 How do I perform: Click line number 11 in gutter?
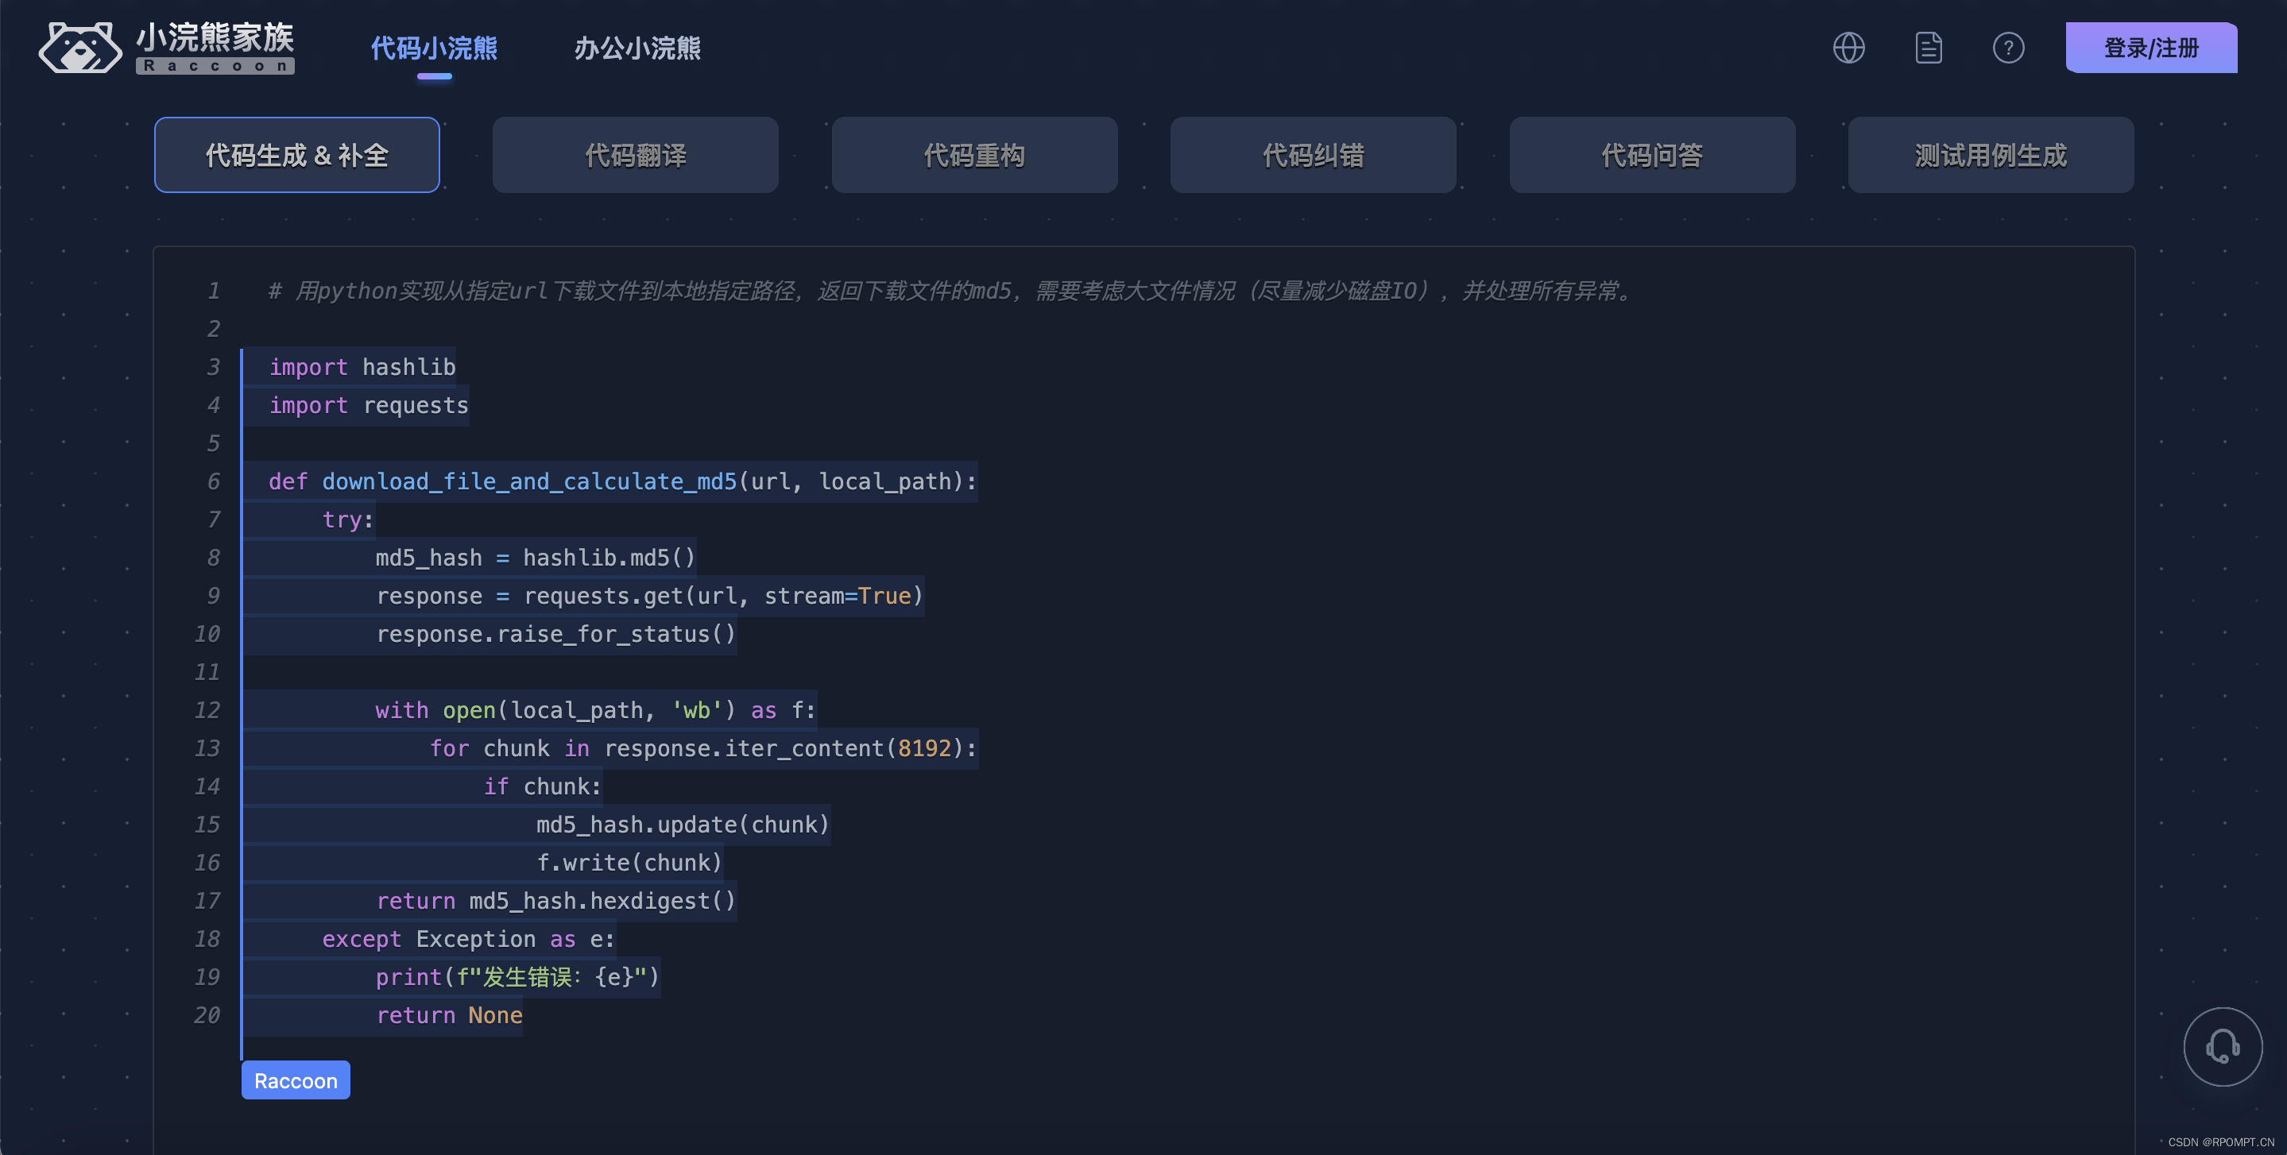(207, 672)
